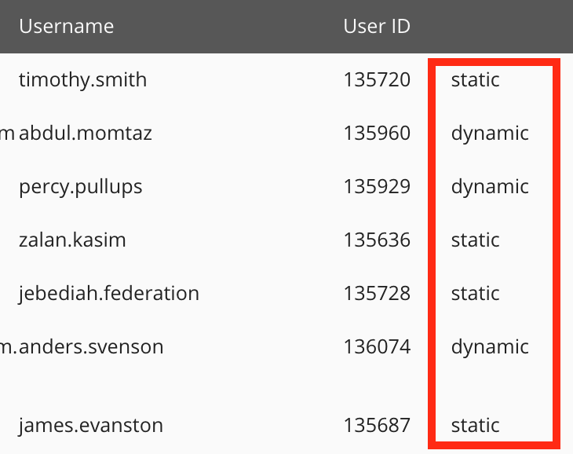Click the static value for james.evanston
Screen dimensions: 573x454
(475, 425)
